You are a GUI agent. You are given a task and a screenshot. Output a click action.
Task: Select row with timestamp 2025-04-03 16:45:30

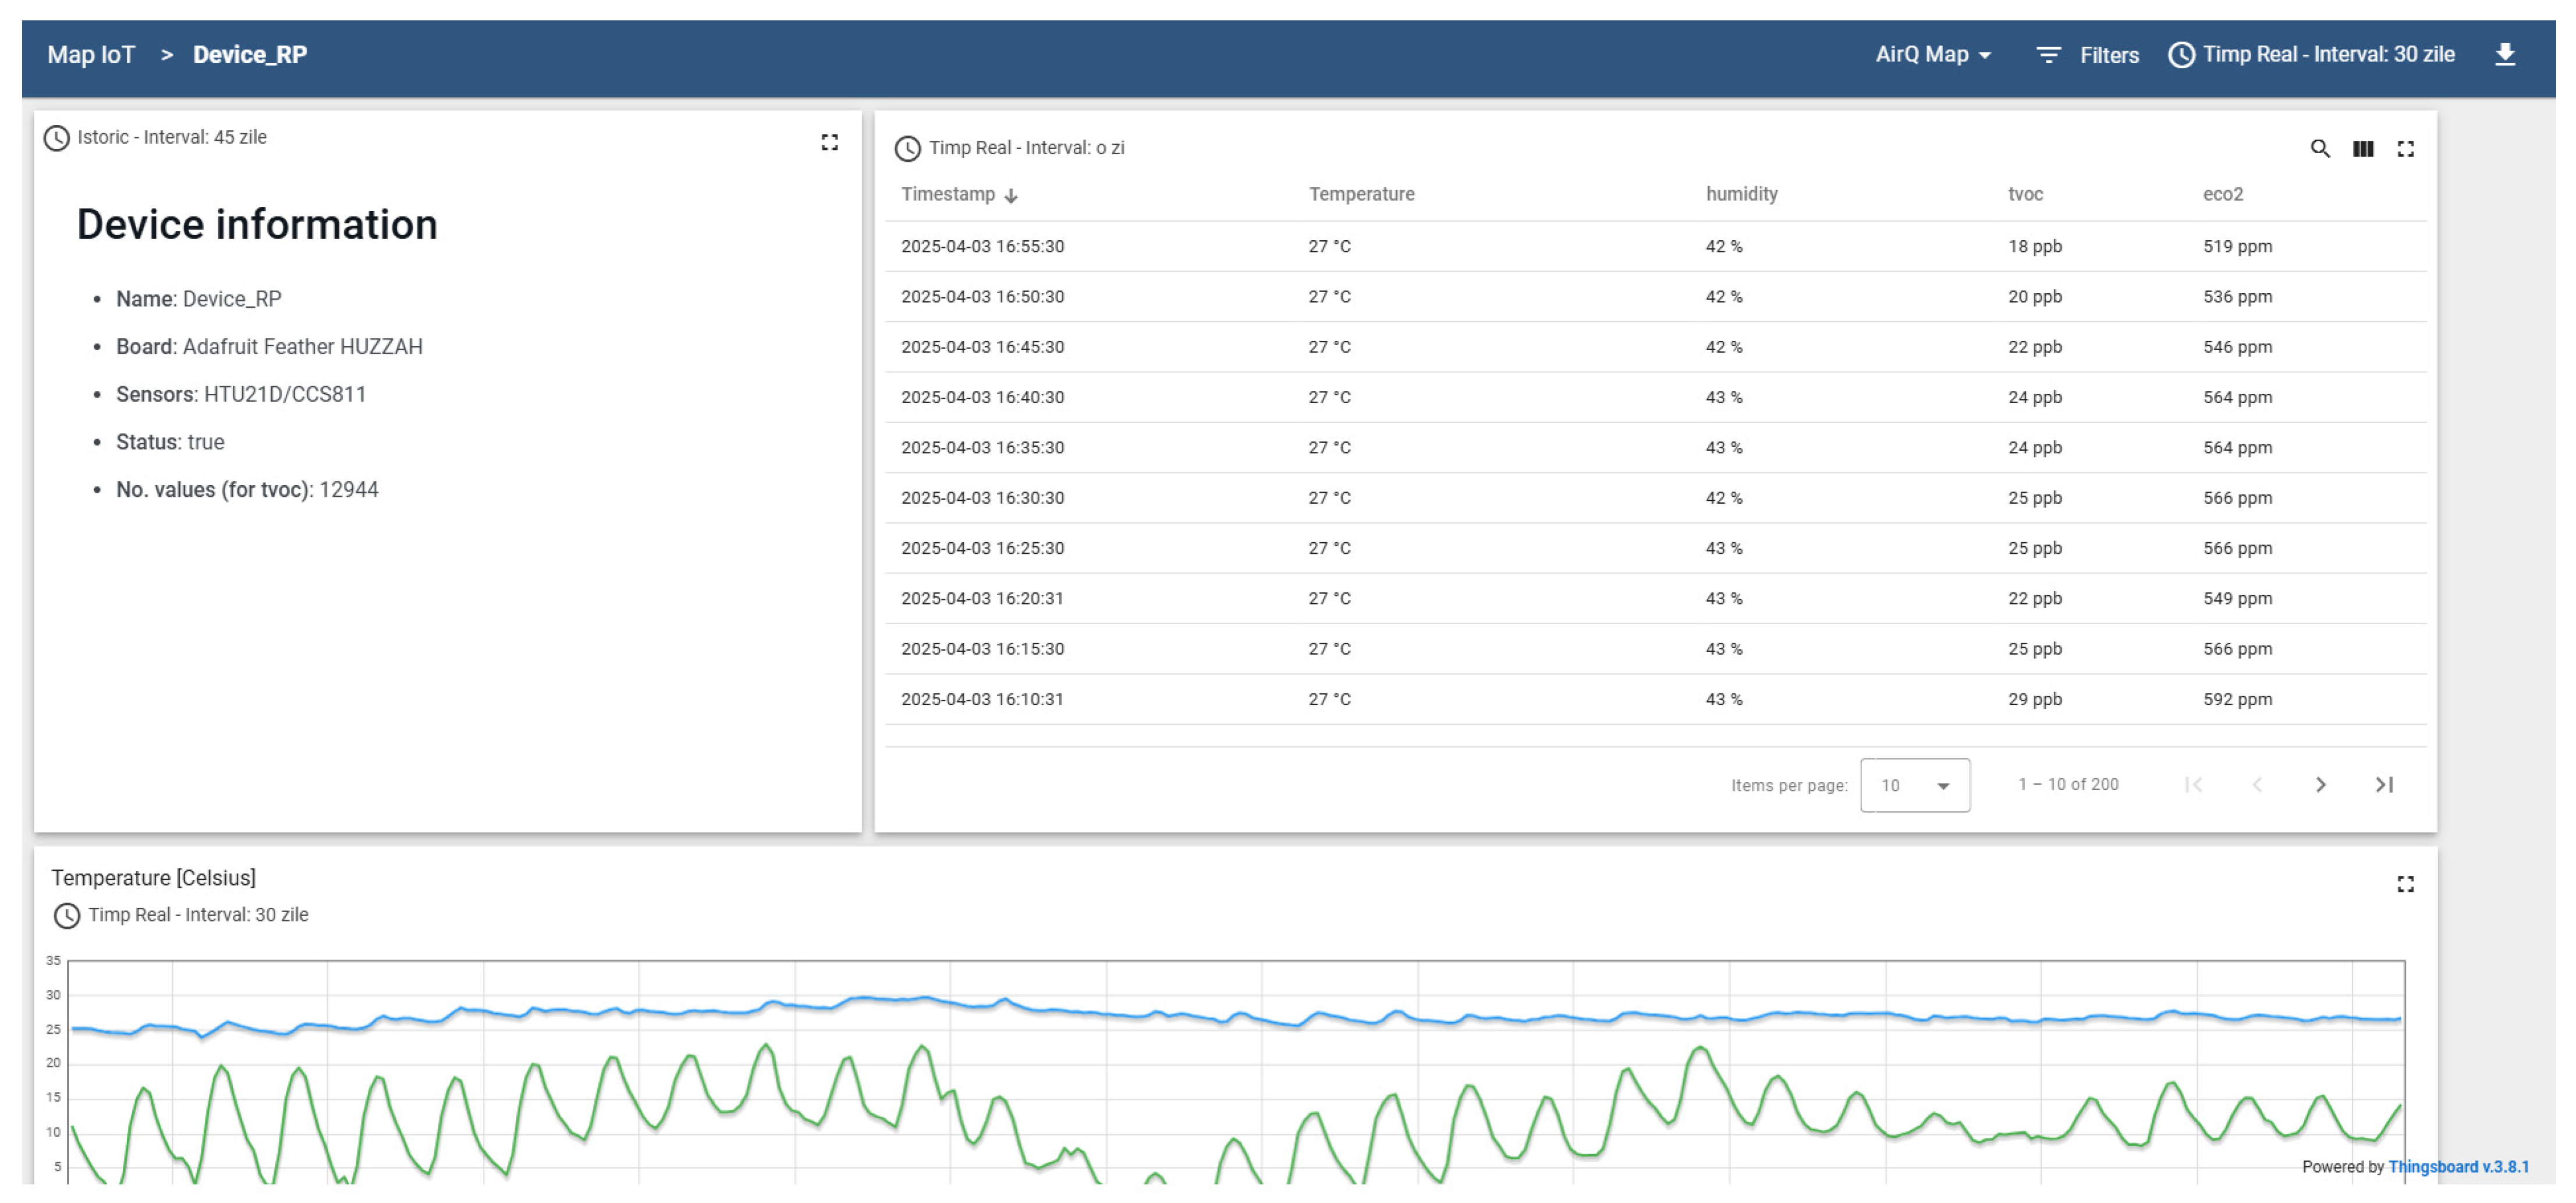click(1655, 347)
